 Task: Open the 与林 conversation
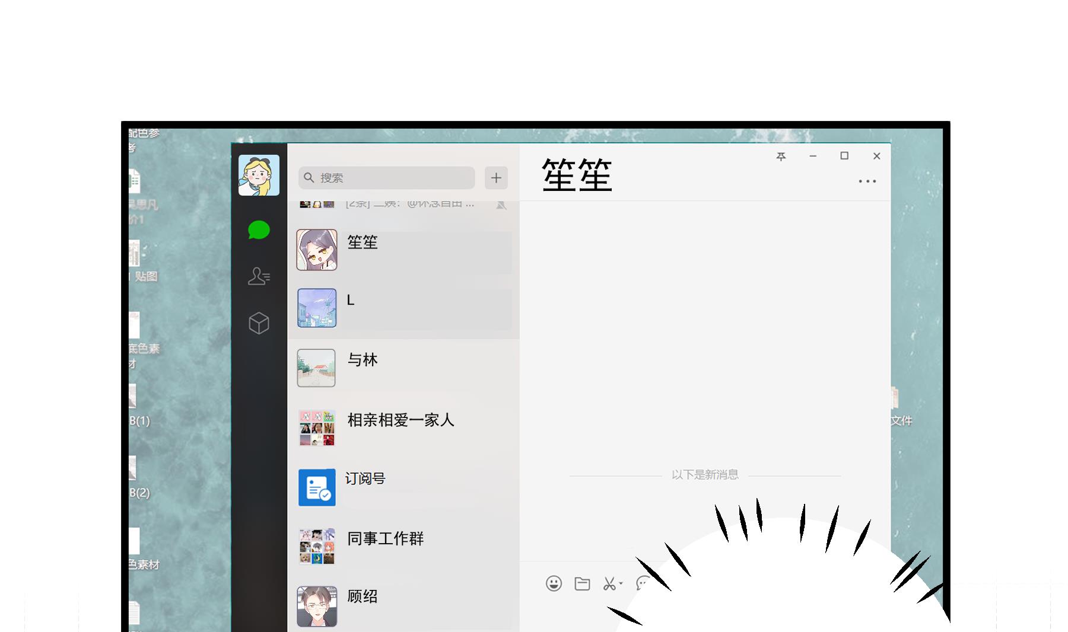click(403, 368)
